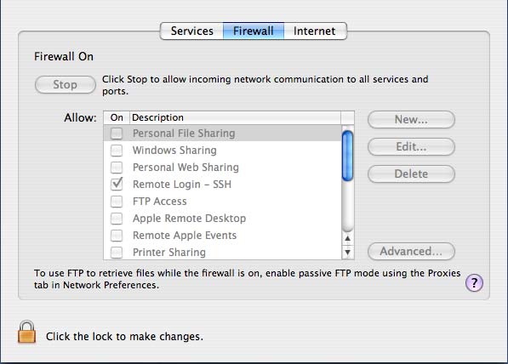Toggle the Personal File Sharing checkbox
Screen dimensions: 508x364
click(117, 134)
